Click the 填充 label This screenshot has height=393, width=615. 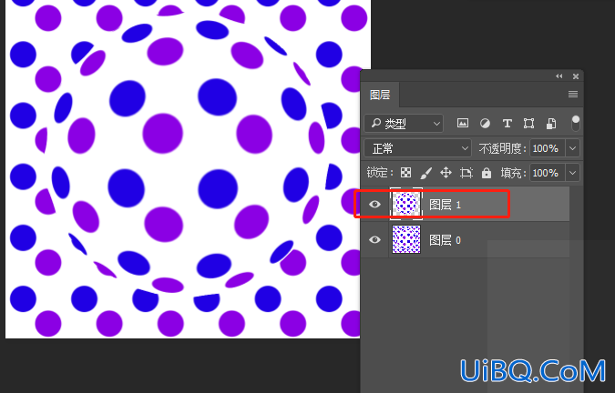514,173
